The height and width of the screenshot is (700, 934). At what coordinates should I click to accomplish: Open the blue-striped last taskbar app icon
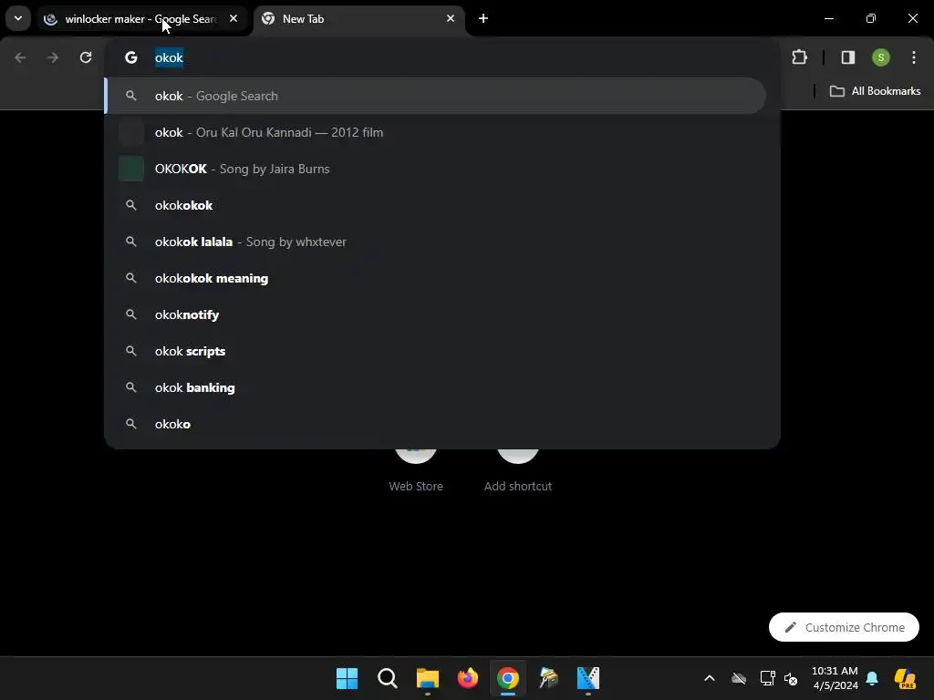coord(588,678)
